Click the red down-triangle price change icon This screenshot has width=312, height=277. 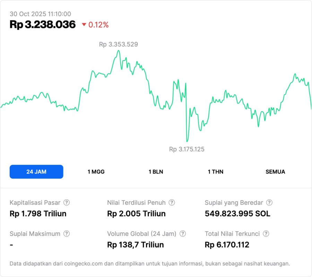pyautogui.click(x=84, y=25)
